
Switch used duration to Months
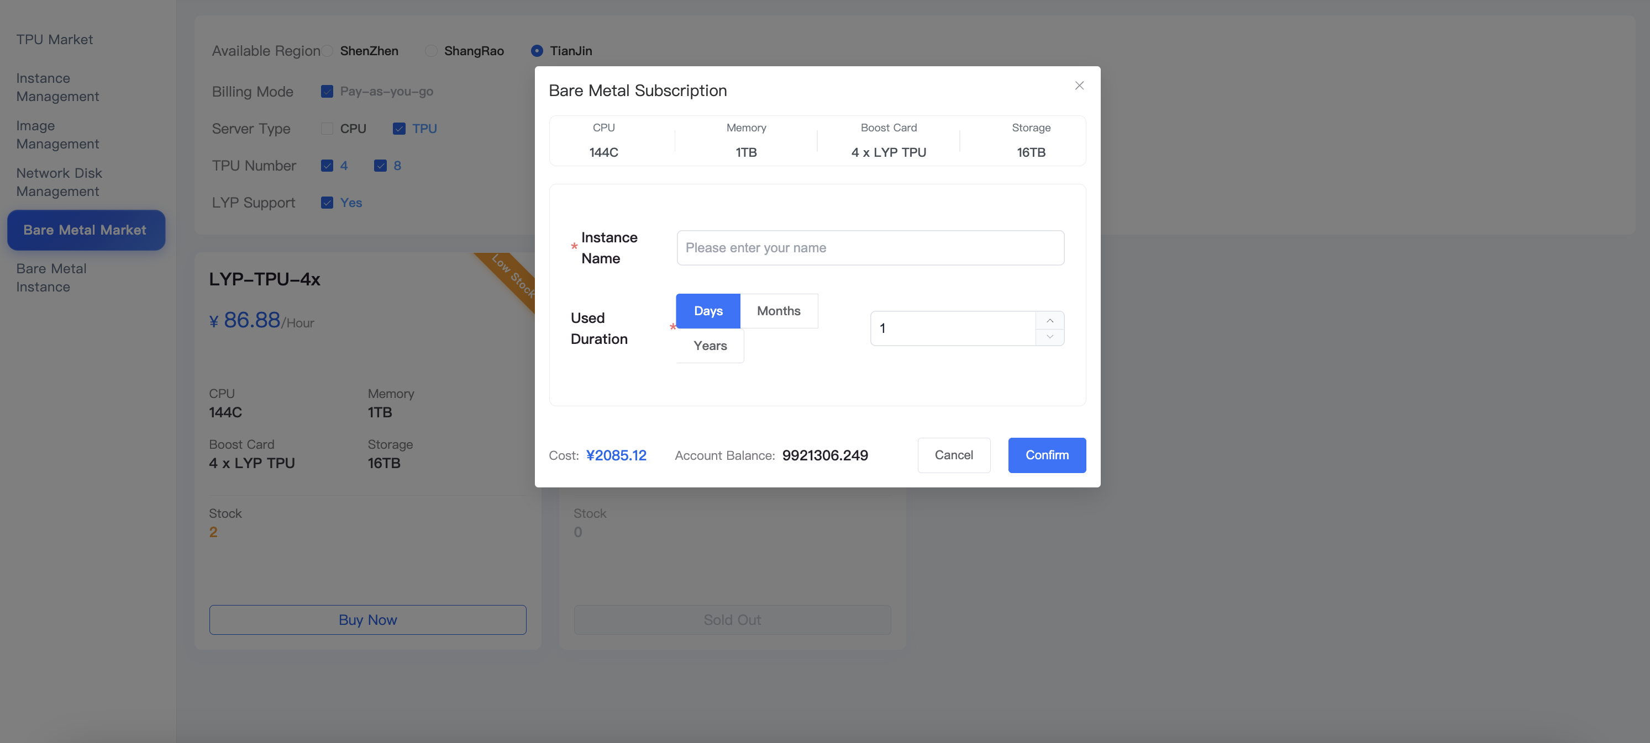coord(779,310)
